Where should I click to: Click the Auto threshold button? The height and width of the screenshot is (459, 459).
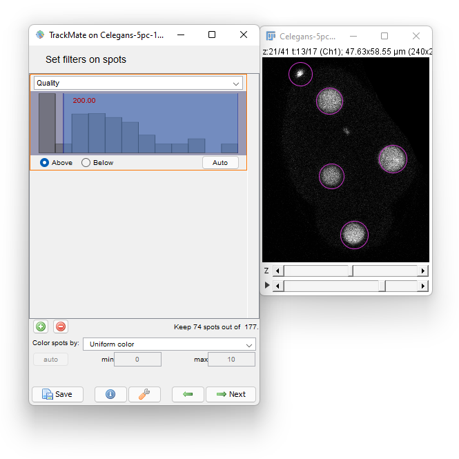coord(220,163)
